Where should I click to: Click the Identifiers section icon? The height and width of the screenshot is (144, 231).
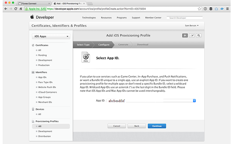click(x=33, y=72)
